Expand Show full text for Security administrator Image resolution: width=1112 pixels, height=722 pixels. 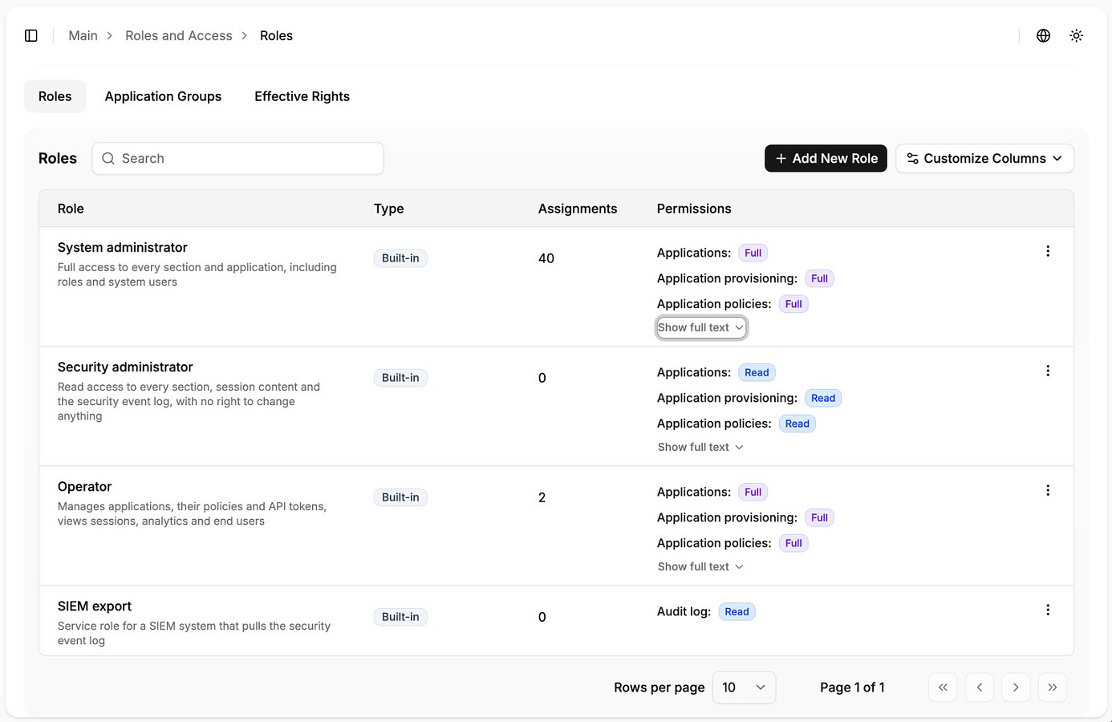tap(701, 447)
